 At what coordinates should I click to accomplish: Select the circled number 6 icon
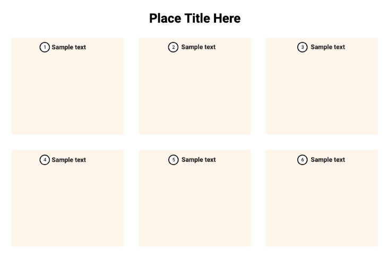(303, 160)
